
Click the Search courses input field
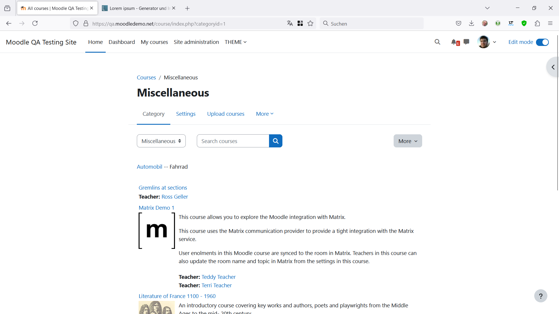pos(233,141)
